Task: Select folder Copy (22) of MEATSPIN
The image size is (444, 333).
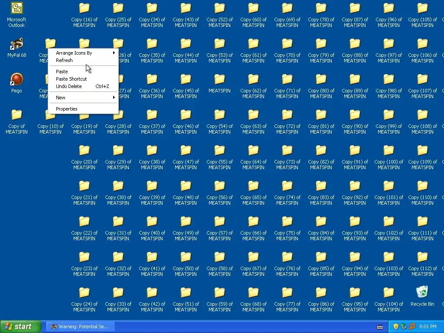Action: coord(84,228)
